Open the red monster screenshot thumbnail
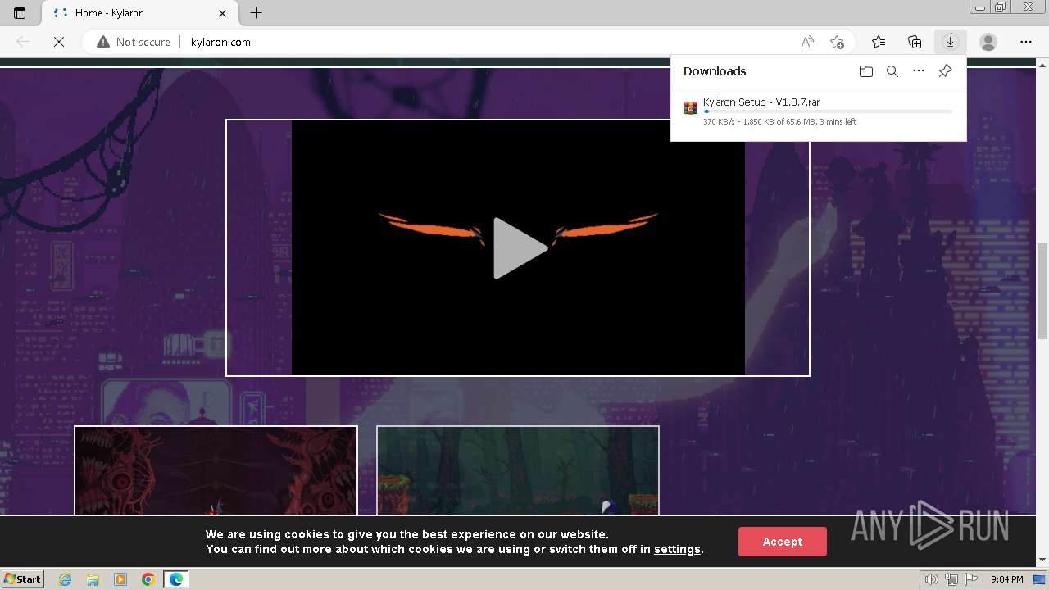 216,470
